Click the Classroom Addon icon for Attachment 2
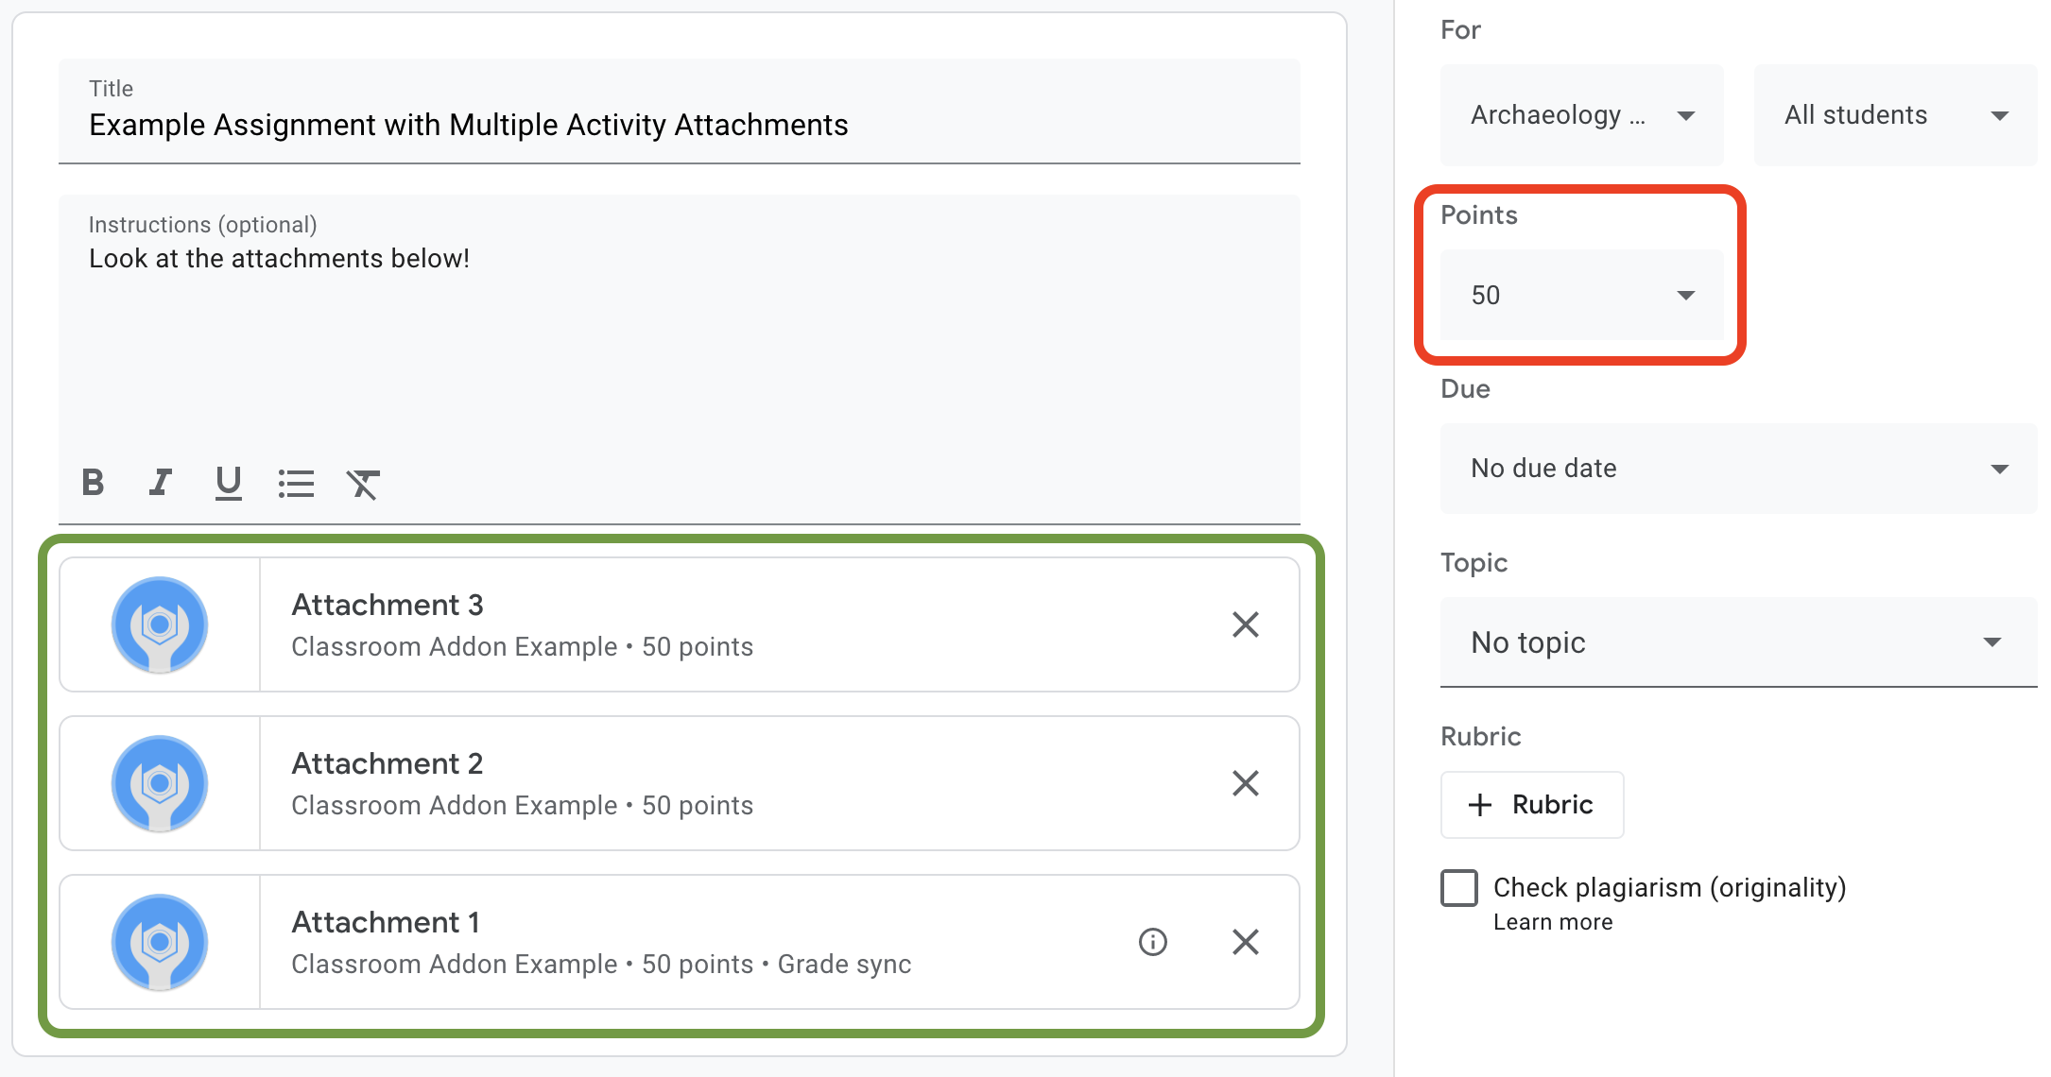The image size is (2051, 1077). 160,782
